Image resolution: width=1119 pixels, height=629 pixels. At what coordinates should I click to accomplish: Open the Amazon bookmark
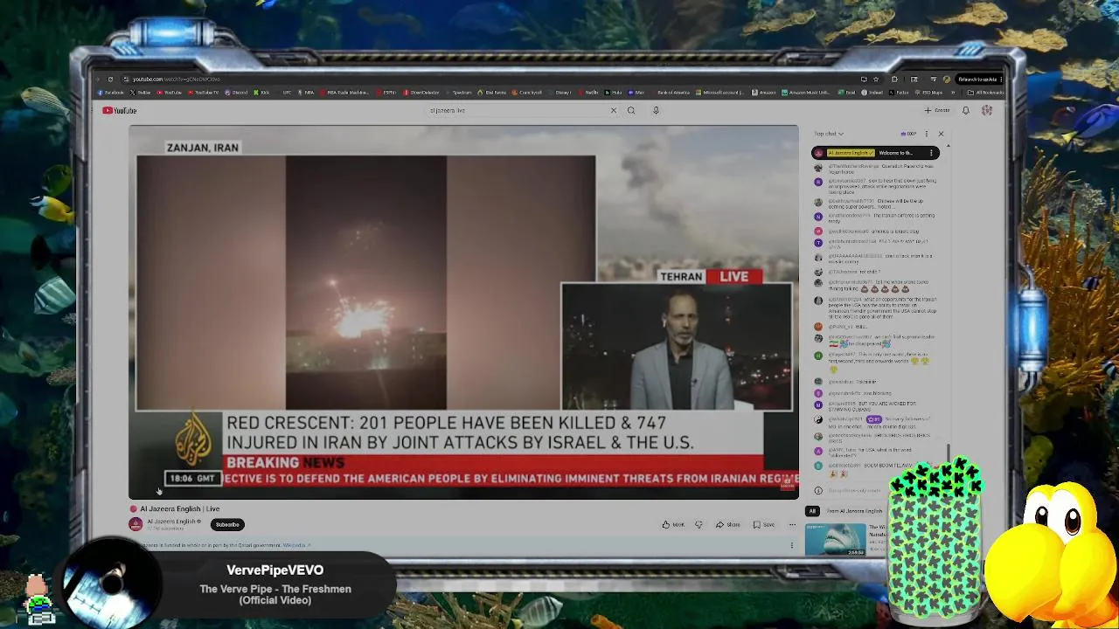(x=764, y=93)
